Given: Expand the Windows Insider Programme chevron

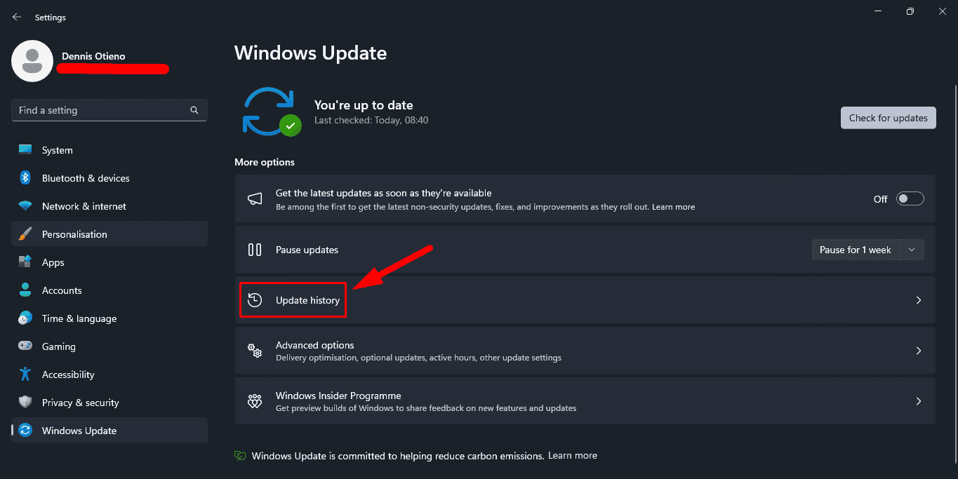Looking at the screenshot, I should click(x=918, y=400).
